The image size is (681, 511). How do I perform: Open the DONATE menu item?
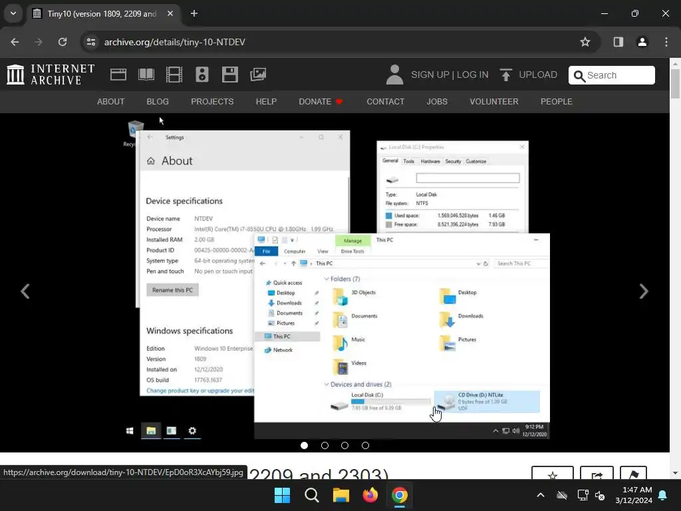[321, 102]
